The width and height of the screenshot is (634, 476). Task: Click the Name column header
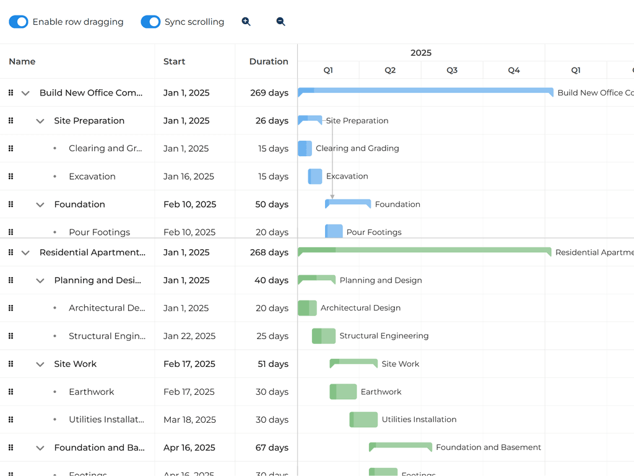pyautogui.click(x=22, y=61)
